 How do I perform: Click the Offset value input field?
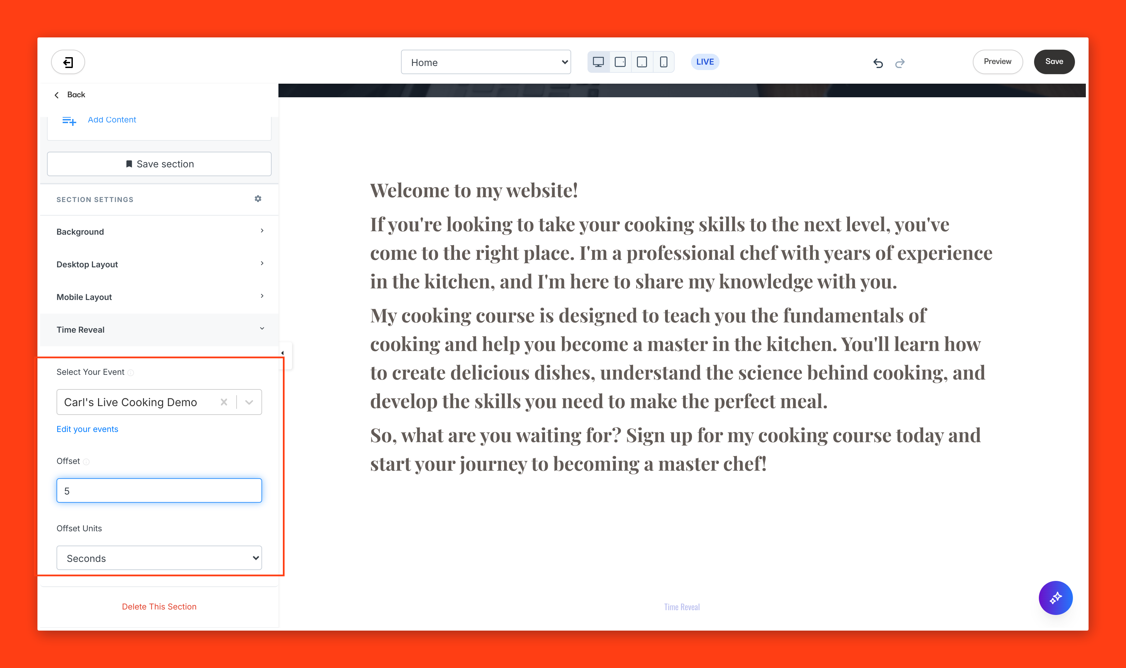[x=159, y=491]
